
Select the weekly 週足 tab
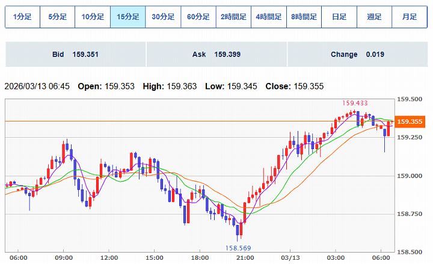point(374,17)
